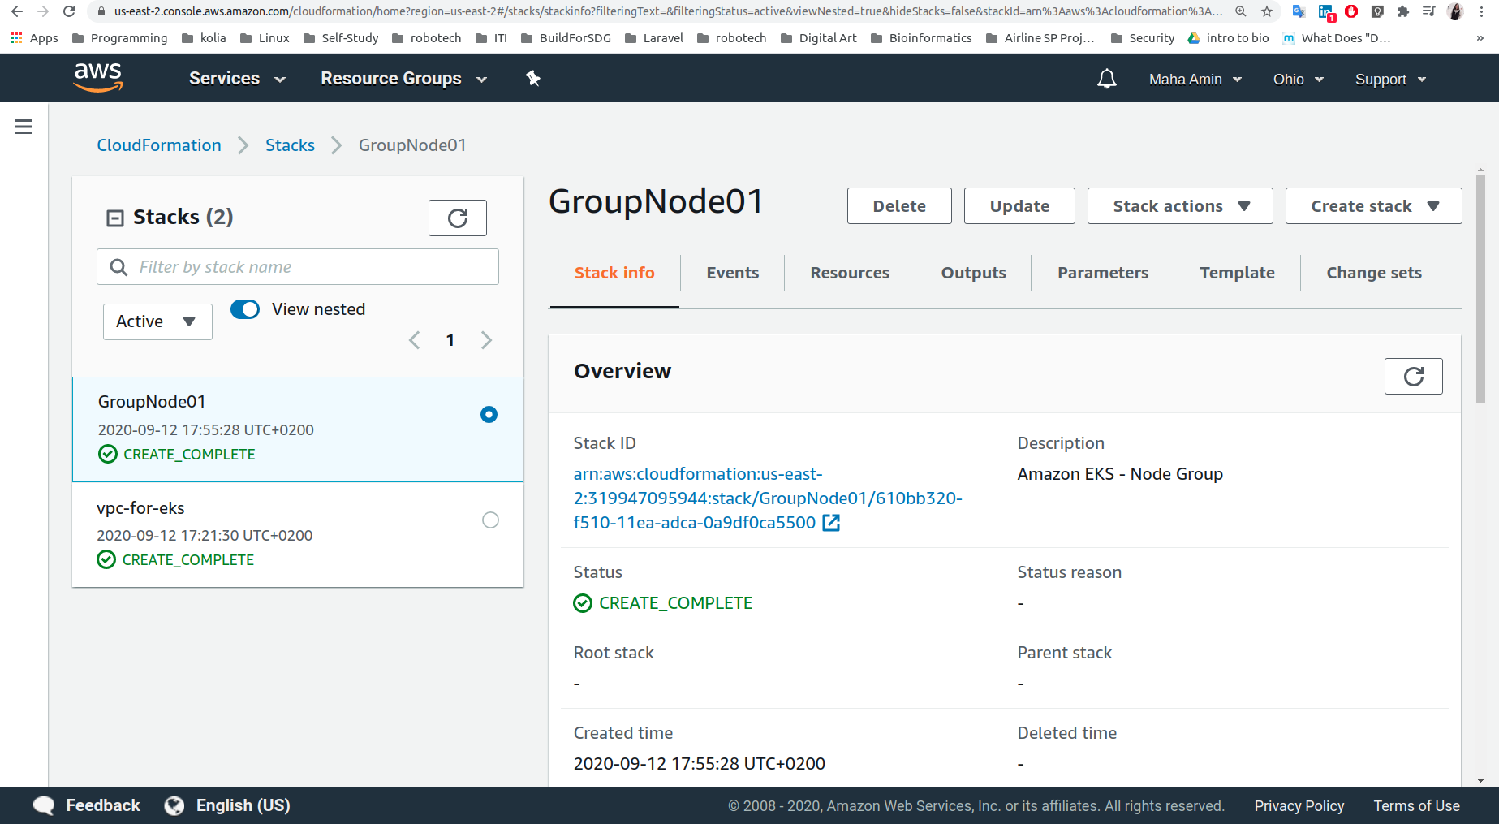1499x824 pixels.
Task: Switch to the Outputs tab
Action: tap(974, 273)
